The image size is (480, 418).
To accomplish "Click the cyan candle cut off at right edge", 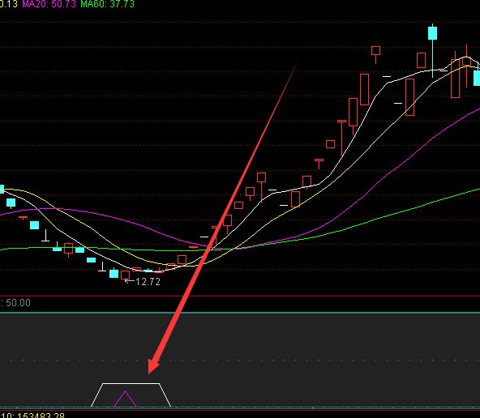I will (477, 78).
